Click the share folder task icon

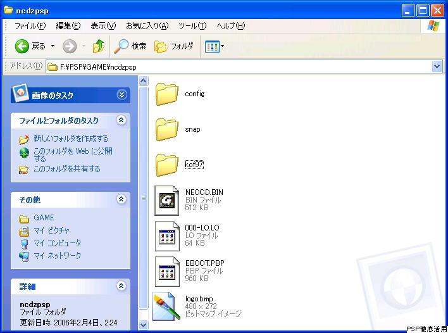point(23,170)
